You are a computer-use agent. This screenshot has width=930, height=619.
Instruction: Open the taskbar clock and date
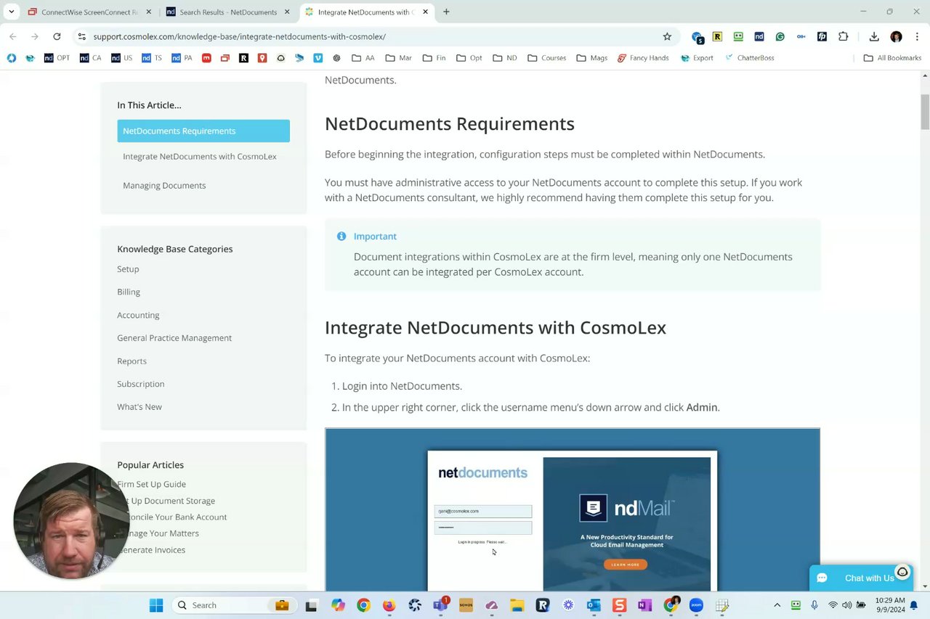coord(890,605)
